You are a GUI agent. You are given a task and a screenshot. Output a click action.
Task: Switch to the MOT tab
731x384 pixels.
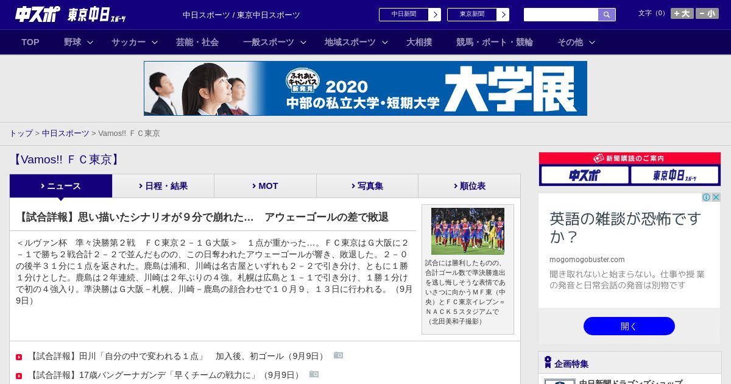[266, 186]
